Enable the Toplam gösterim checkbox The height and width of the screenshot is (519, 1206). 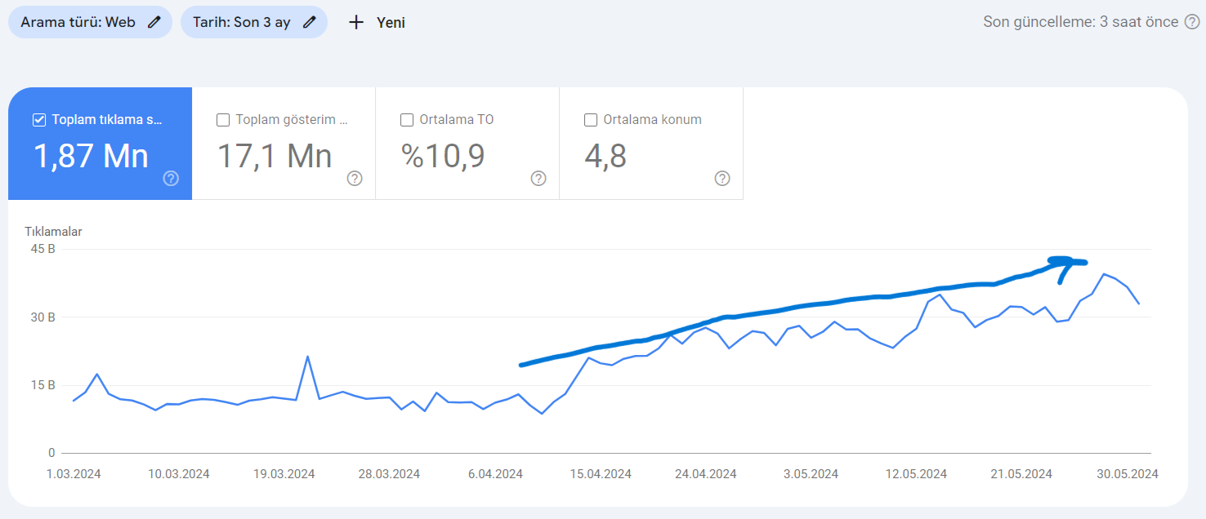pyautogui.click(x=222, y=120)
